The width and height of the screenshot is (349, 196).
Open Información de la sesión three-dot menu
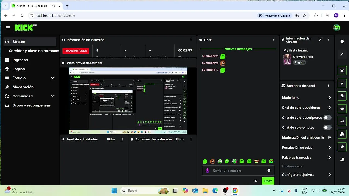[191, 40]
